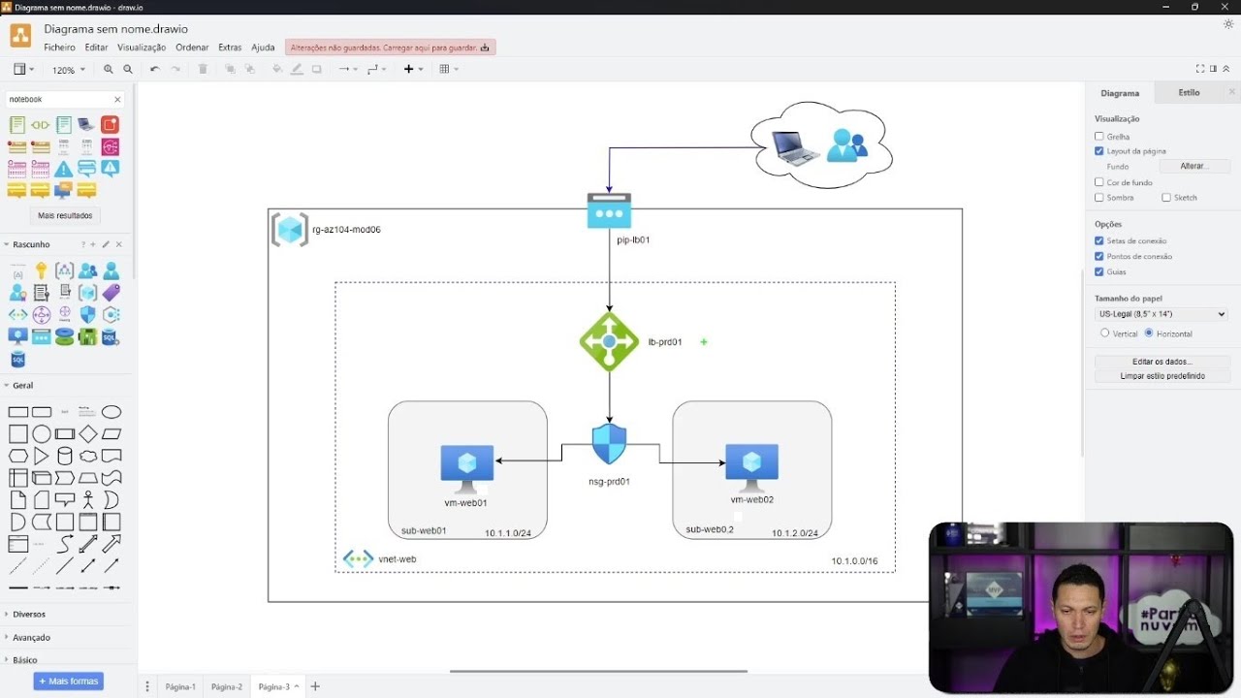This screenshot has height=698, width=1241.
Task: Open the table dropdown in toolbar
Action: pyautogui.click(x=449, y=70)
